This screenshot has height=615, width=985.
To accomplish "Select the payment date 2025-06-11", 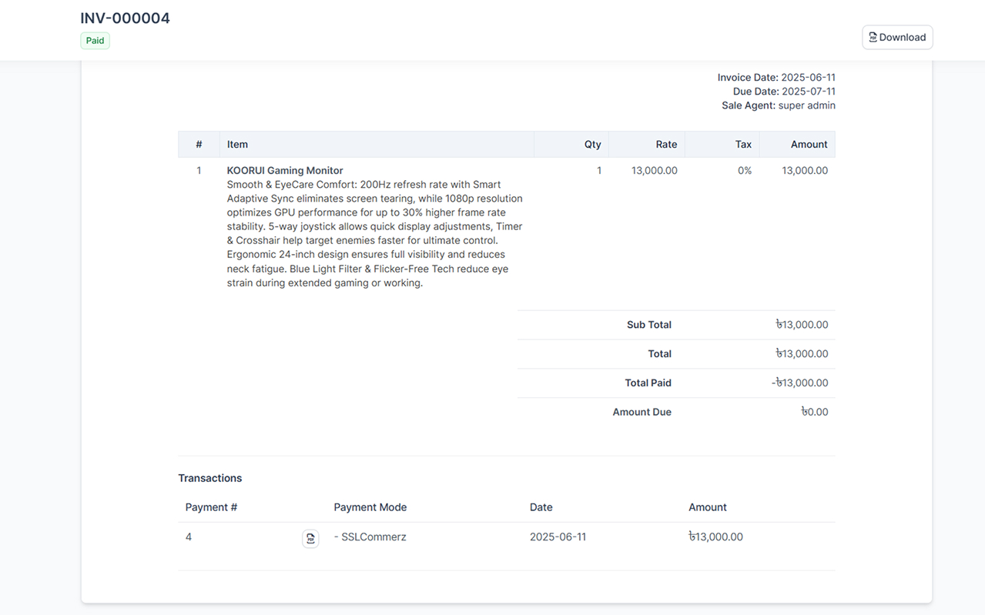I will [558, 536].
